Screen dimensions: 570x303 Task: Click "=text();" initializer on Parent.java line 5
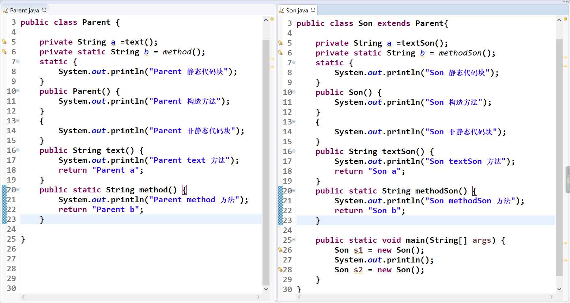coord(139,42)
